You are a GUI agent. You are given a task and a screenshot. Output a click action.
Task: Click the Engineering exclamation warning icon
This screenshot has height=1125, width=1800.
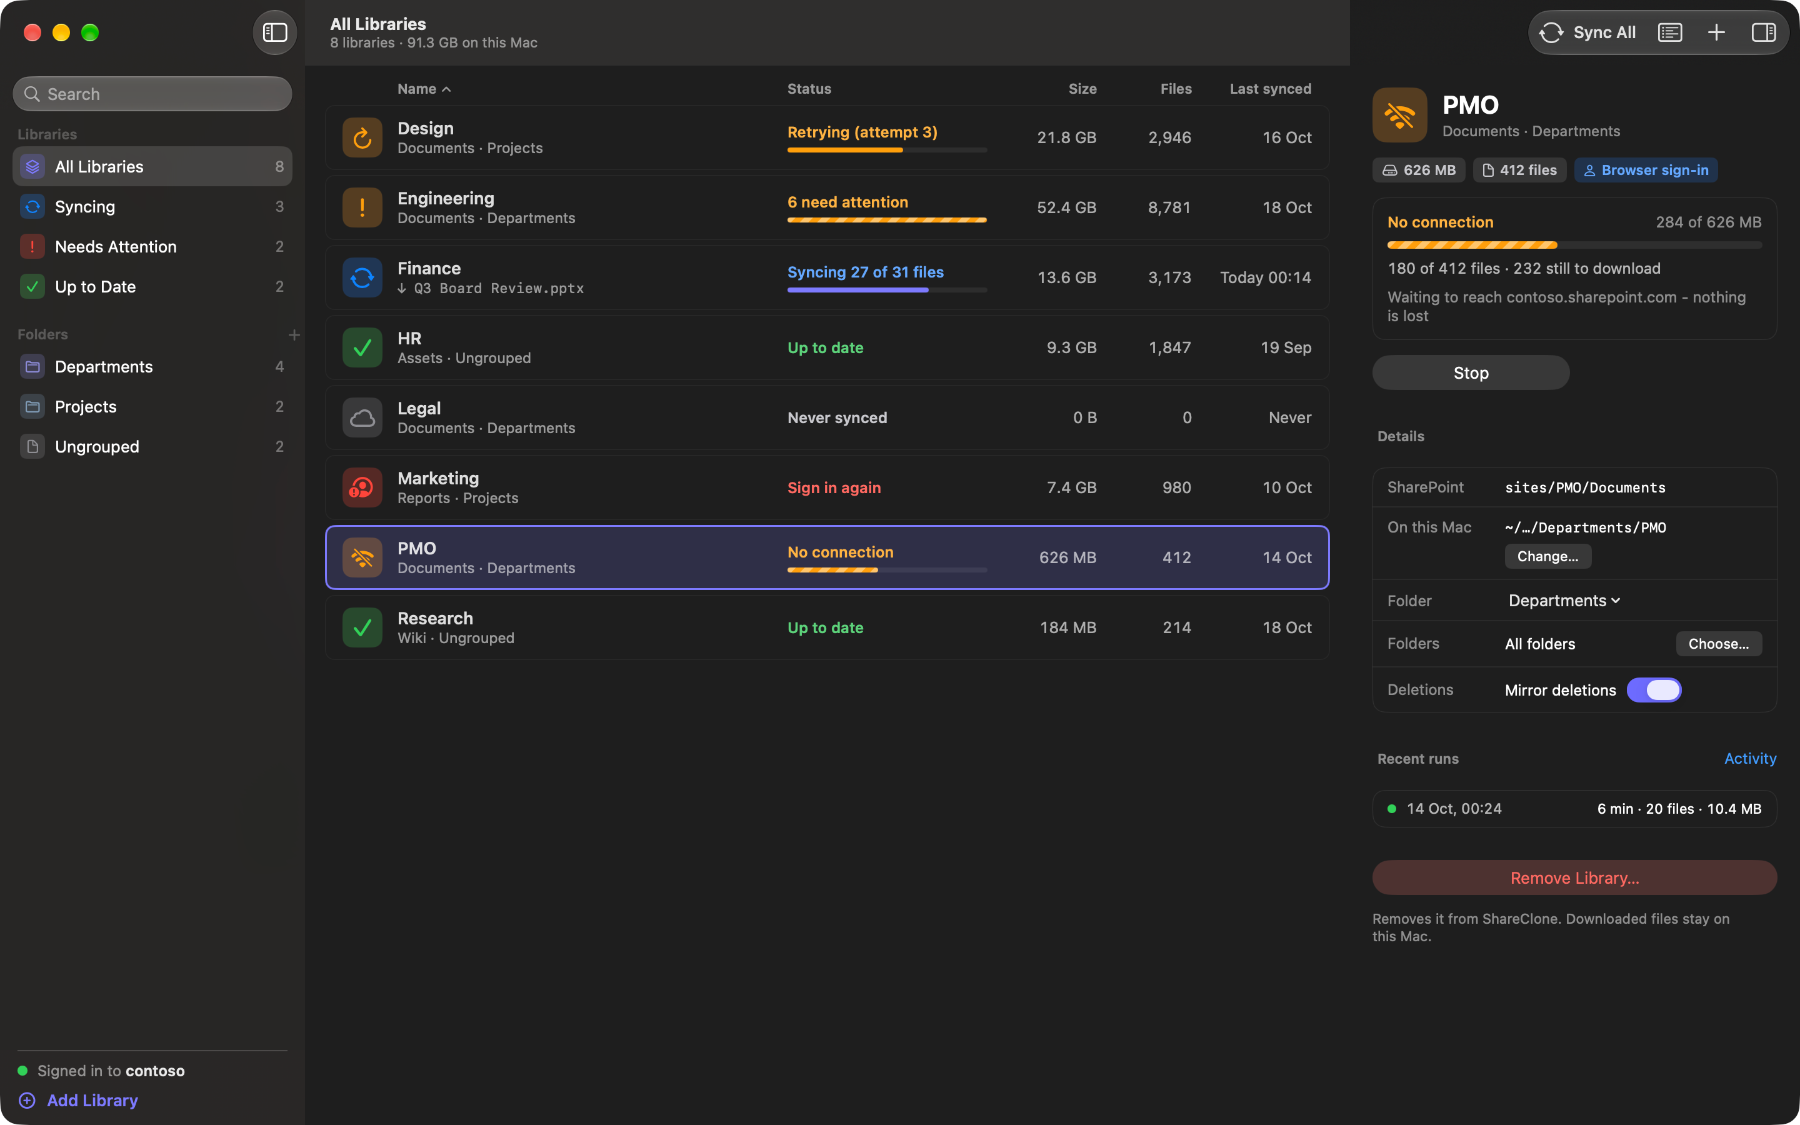point(362,207)
